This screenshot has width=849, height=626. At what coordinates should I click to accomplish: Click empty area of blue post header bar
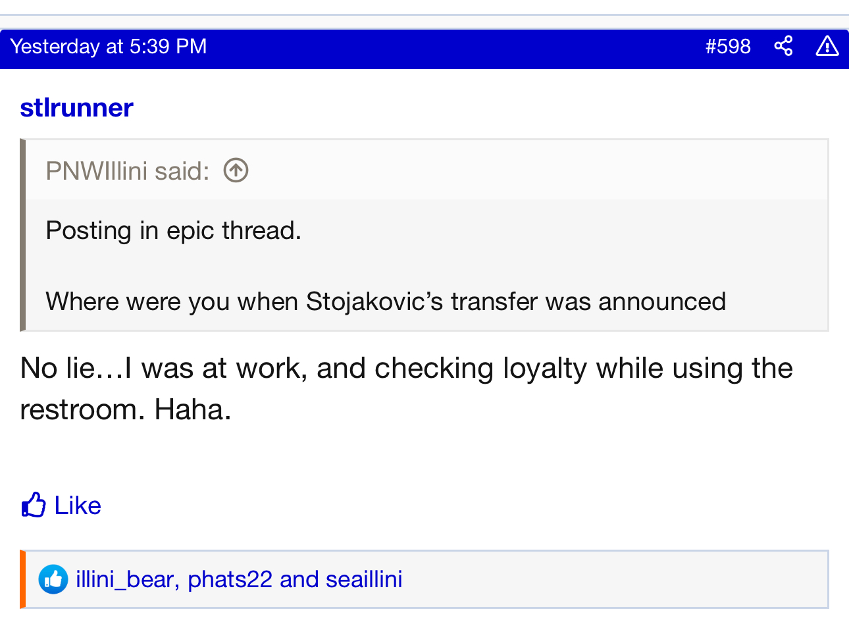(454, 47)
